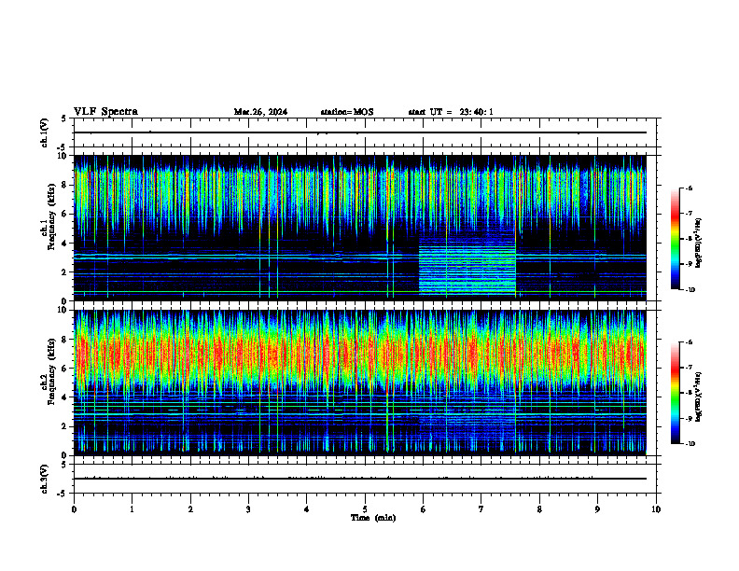Click the "-6" label on ch.1 color scale
The image size is (739, 571).
click(x=689, y=188)
